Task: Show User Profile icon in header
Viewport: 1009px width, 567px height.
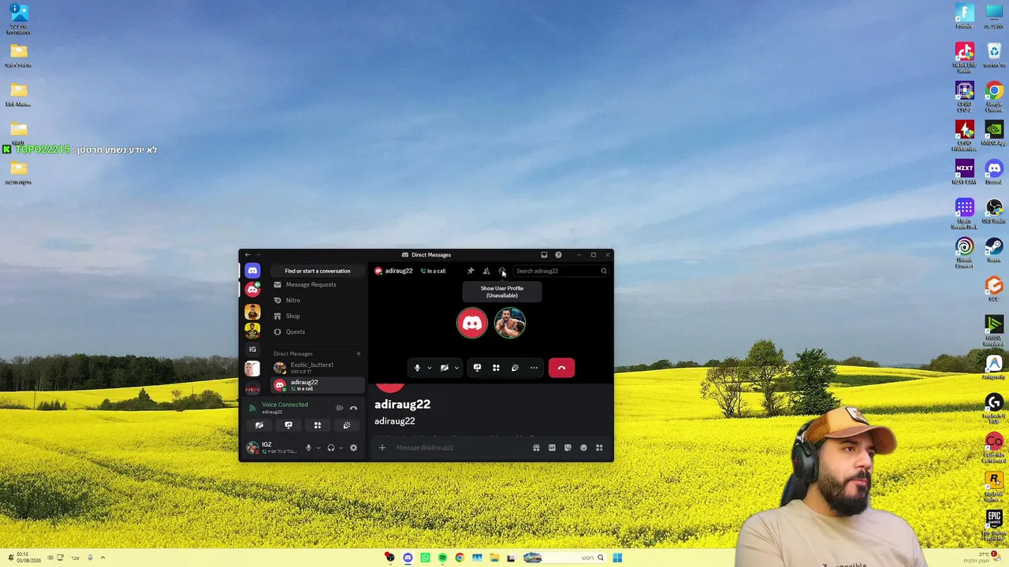Action: [x=502, y=271]
